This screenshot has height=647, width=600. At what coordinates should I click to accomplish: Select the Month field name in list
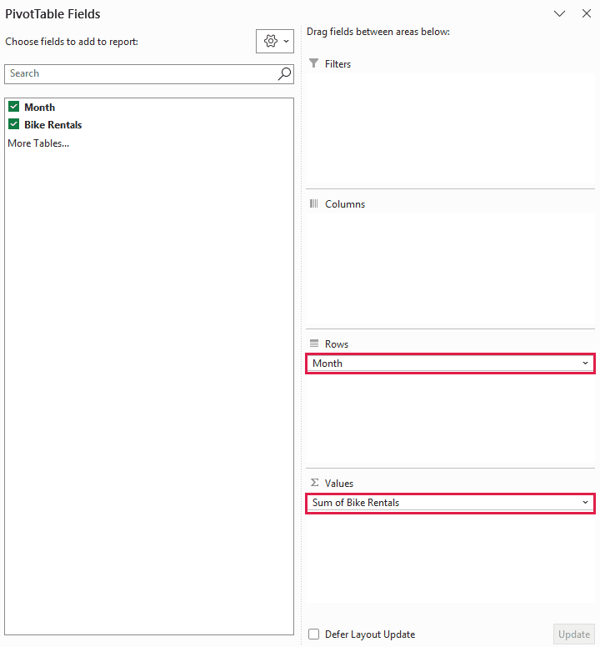click(x=40, y=108)
